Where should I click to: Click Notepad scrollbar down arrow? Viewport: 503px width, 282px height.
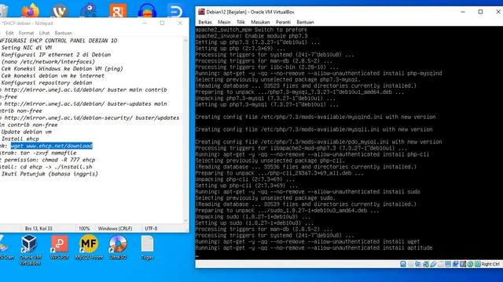pyautogui.click(x=185, y=220)
